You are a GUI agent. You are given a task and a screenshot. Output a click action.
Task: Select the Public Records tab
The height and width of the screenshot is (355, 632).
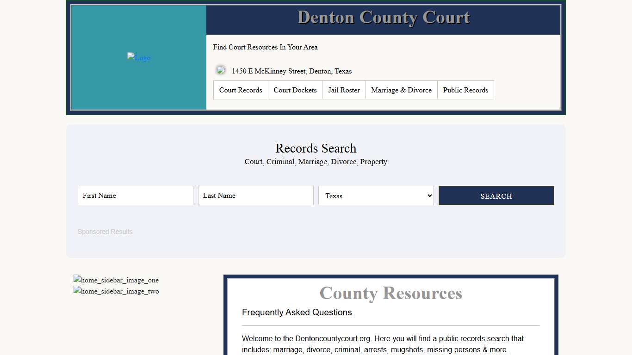[465, 90]
